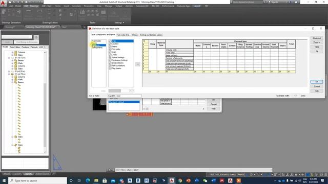Select the ASD - Model ribbon tab
This screenshot has height=184, width=328.
point(15,6)
